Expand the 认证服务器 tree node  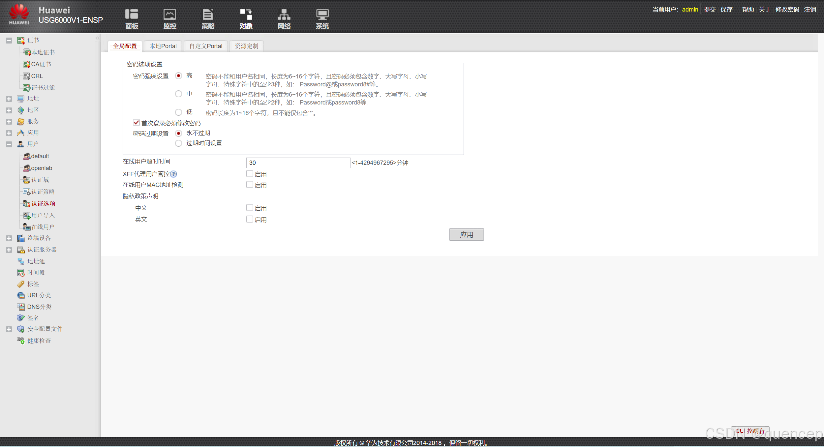click(9, 250)
